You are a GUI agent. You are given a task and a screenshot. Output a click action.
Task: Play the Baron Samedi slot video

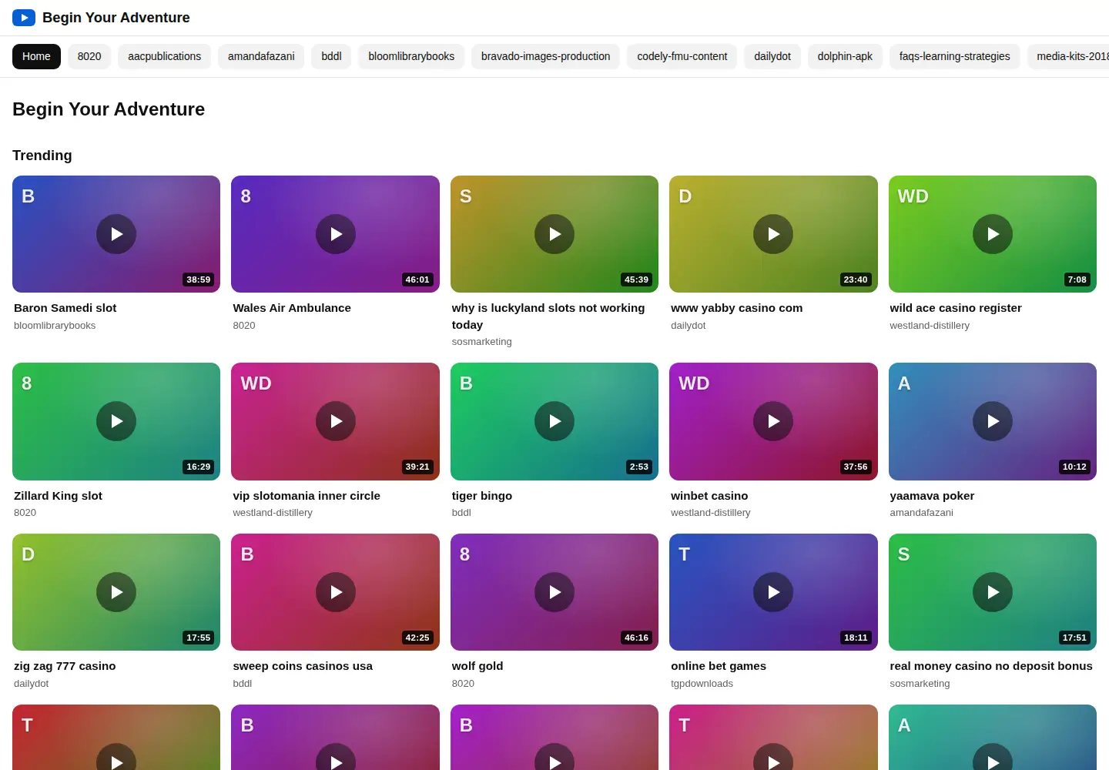[x=116, y=234]
